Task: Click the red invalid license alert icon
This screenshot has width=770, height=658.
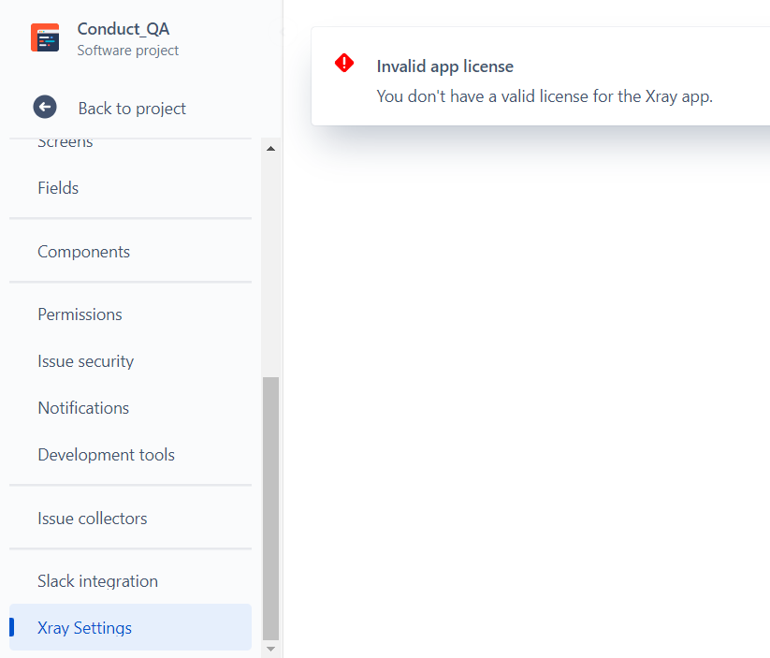Action: [343, 63]
